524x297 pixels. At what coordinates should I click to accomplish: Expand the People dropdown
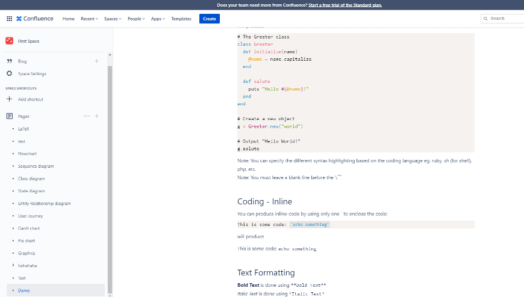[x=136, y=19]
